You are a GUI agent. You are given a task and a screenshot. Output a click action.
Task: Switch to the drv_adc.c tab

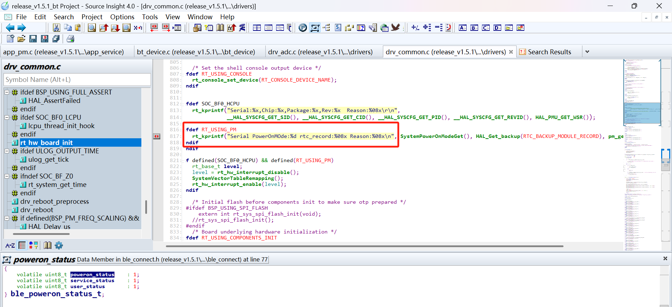pyautogui.click(x=320, y=52)
